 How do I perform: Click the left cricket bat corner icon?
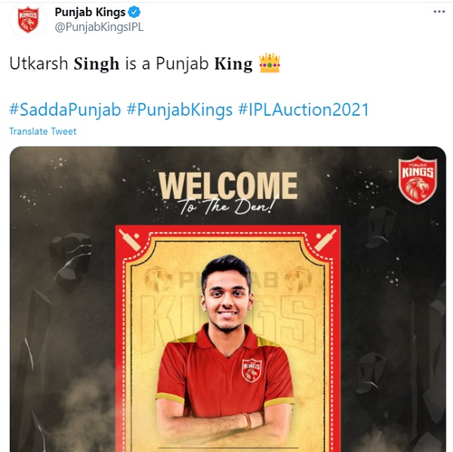pyautogui.click(x=130, y=240)
